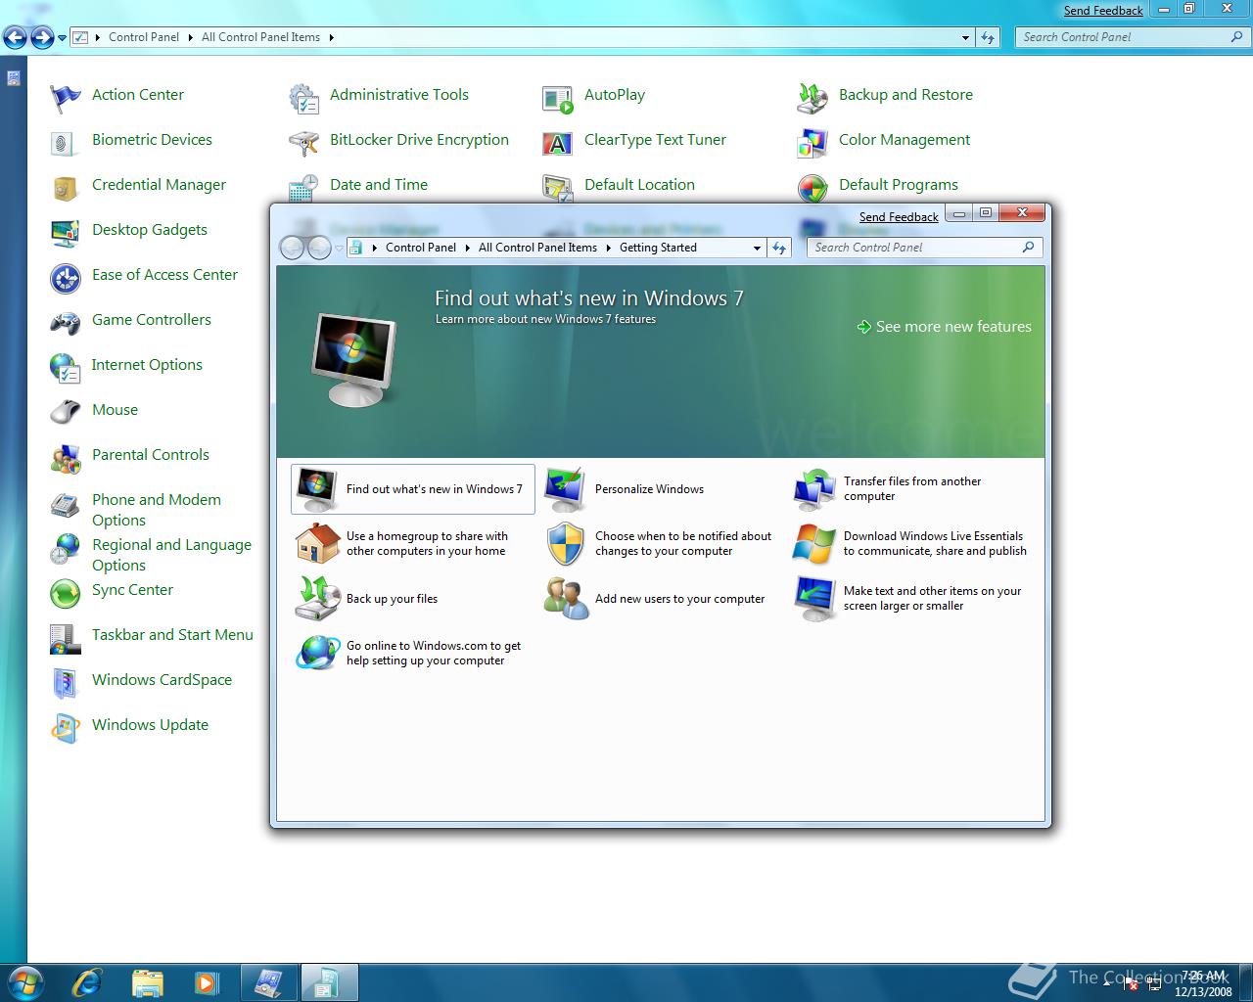Open the Color Management icon

coord(812,143)
